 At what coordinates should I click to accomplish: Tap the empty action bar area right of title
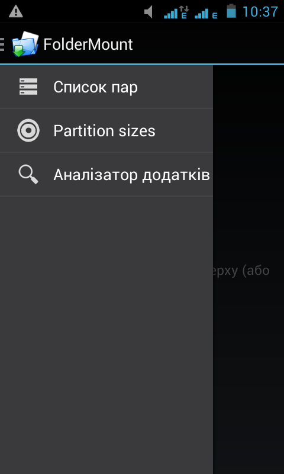pyautogui.click(x=208, y=44)
